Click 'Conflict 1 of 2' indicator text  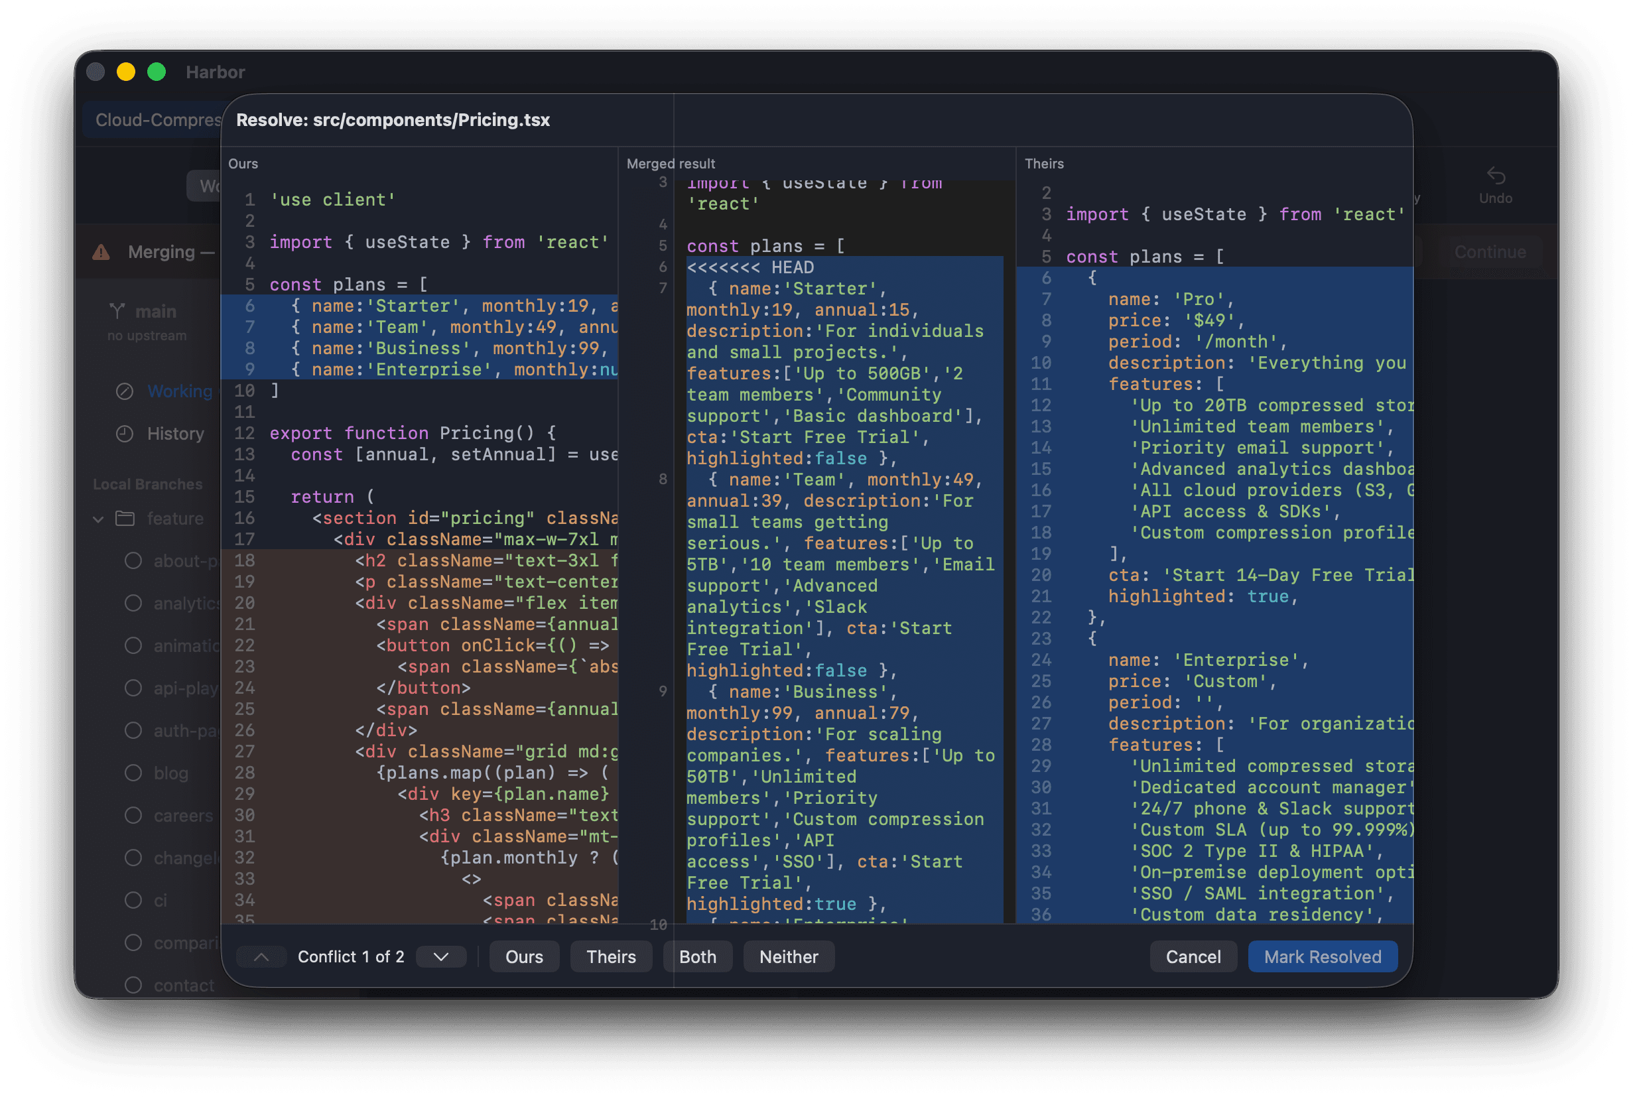pos(352,956)
